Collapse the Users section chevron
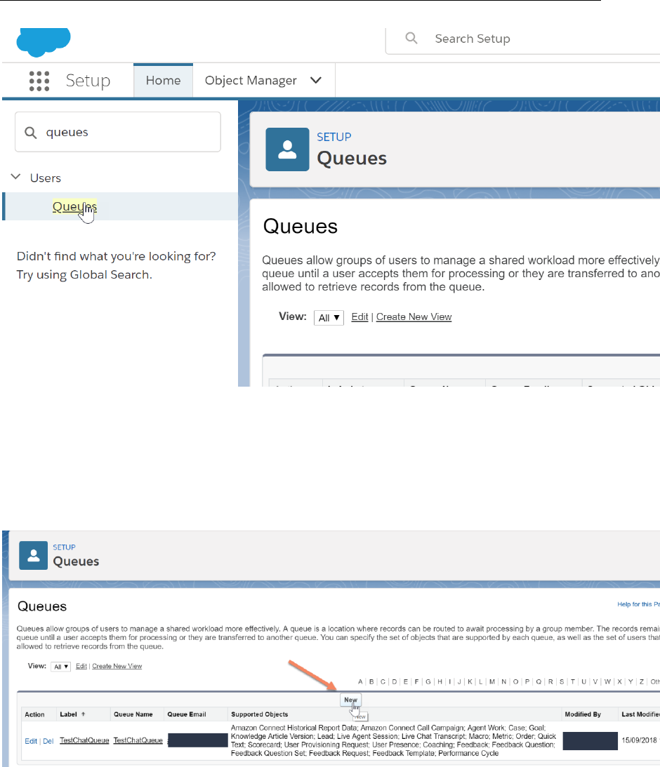 click(15, 177)
